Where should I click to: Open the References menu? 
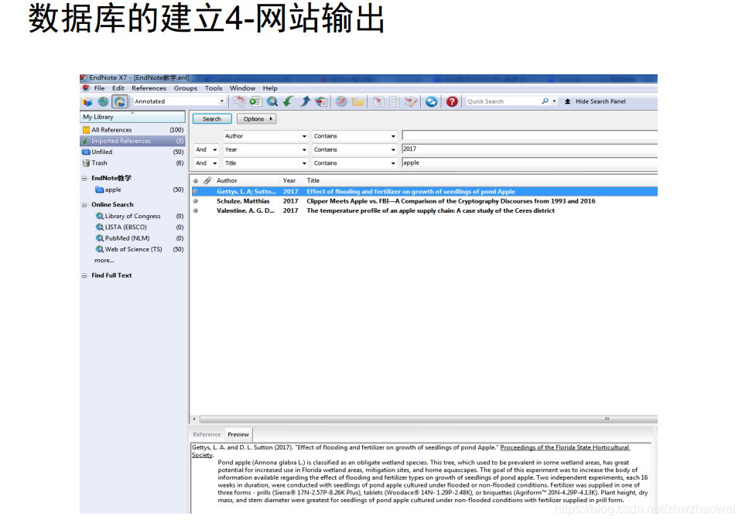149,88
